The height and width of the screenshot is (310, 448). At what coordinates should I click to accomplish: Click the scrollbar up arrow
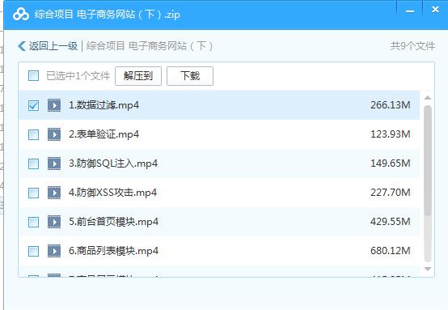point(428,98)
